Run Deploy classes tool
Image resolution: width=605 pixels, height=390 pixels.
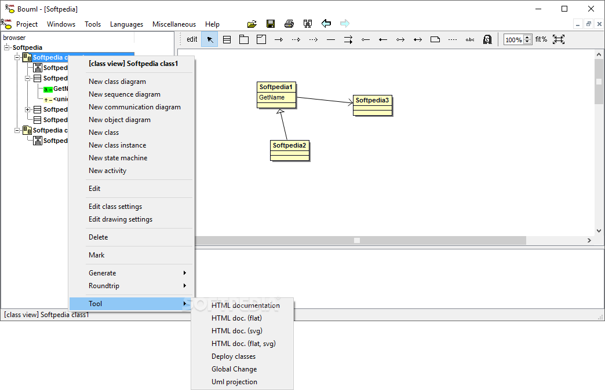[x=242, y=356]
